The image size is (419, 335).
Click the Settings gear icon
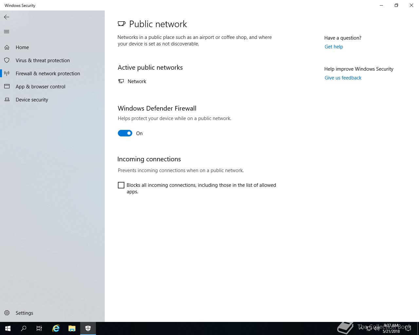pos(7,313)
